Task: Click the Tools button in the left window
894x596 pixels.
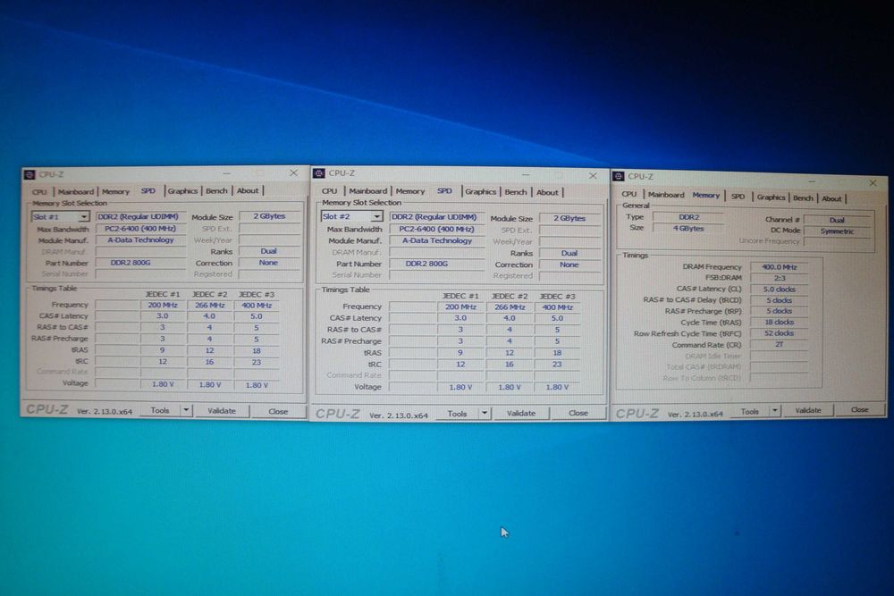Action: click(160, 410)
